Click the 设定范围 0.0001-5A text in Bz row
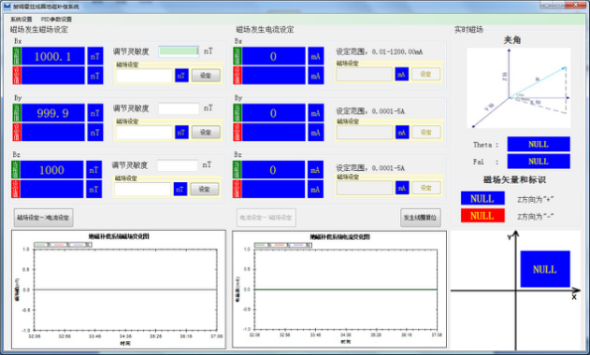The image size is (590, 355). pyautogui.click(x=370, y=168)
